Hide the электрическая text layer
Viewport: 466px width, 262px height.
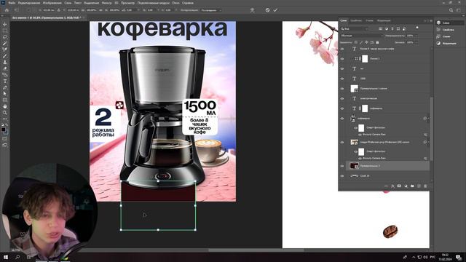pyautogui.click(x=342, y=99)
